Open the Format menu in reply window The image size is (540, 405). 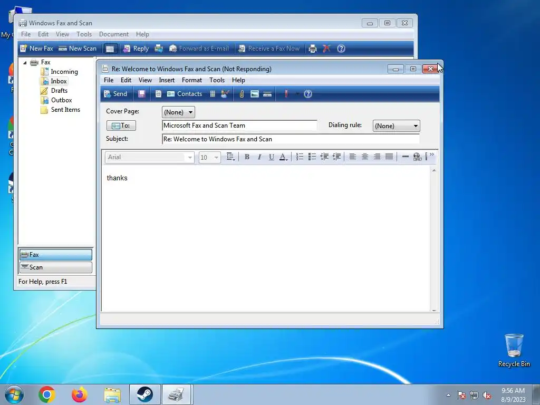pos(192,80)
